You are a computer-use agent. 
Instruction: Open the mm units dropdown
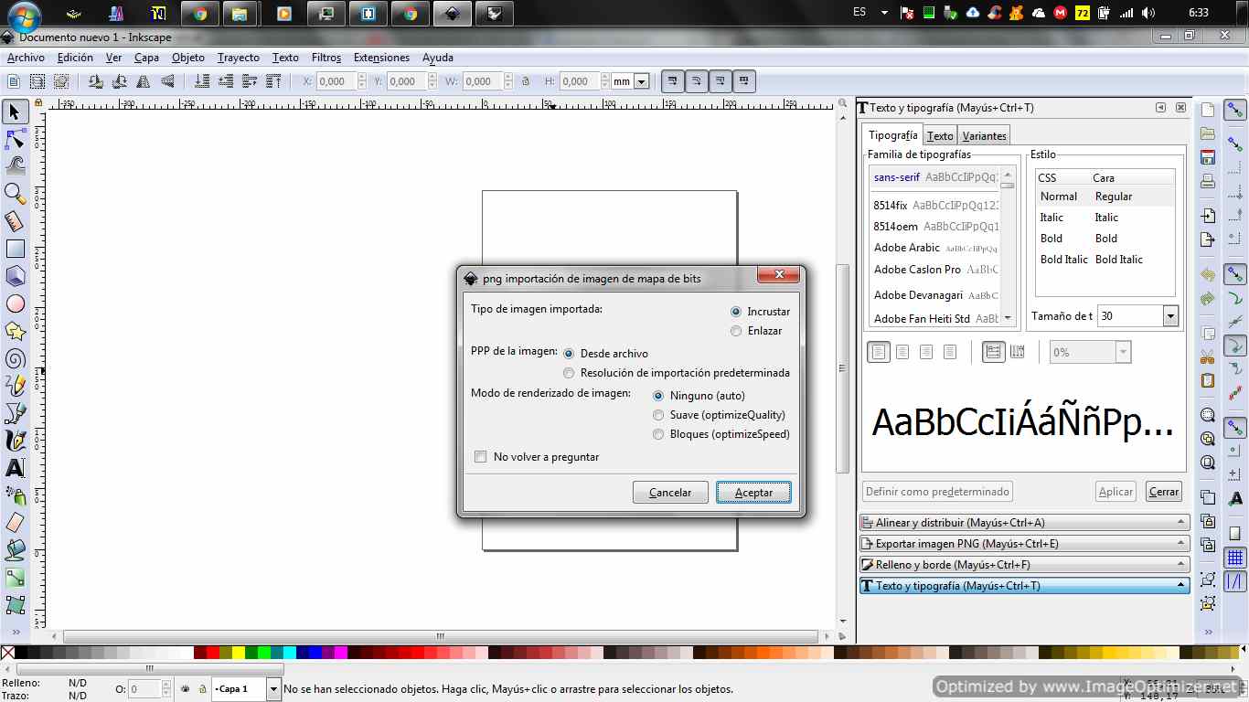click(x=641, y=81)
